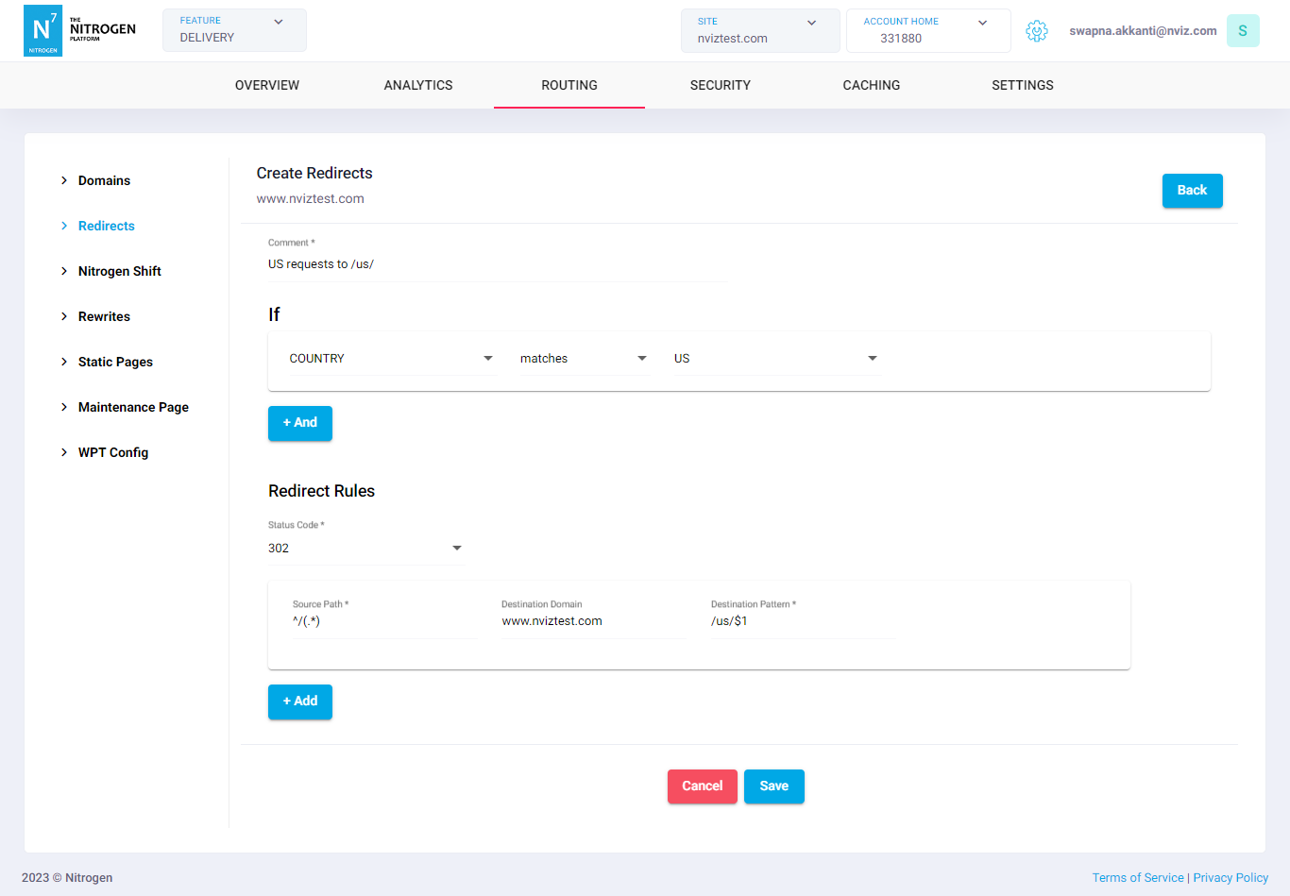Click the Destination Pattern field
The image size is (1290, 896).
pos(803,621)
